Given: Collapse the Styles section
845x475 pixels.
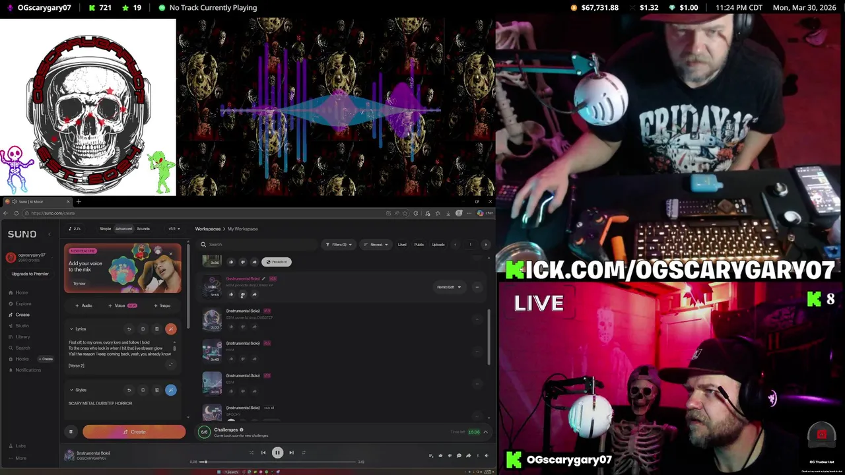Looking at the screenshot, I should [x=71, y=390].
